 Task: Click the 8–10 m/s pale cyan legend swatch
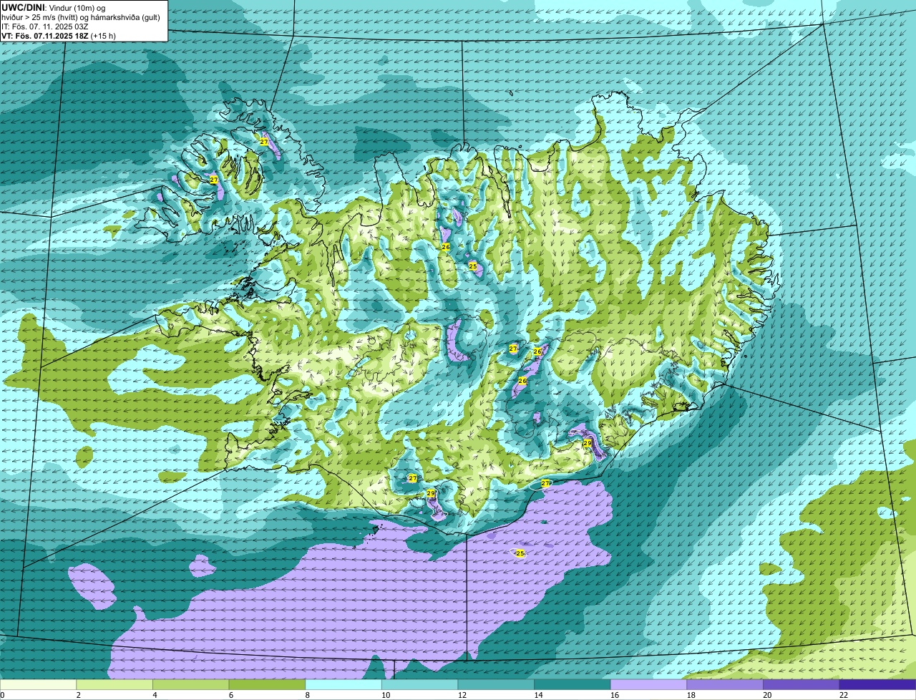[343, 685]
